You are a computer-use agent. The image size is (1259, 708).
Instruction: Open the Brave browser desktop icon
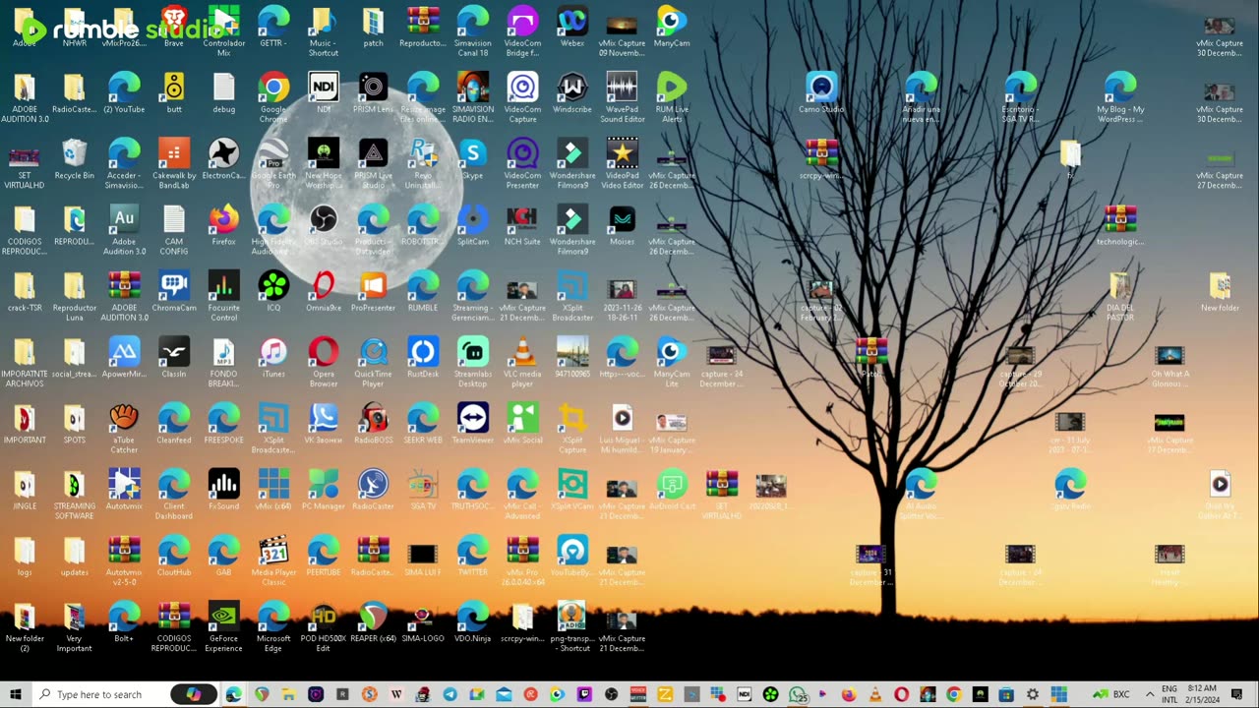[174, 27]
